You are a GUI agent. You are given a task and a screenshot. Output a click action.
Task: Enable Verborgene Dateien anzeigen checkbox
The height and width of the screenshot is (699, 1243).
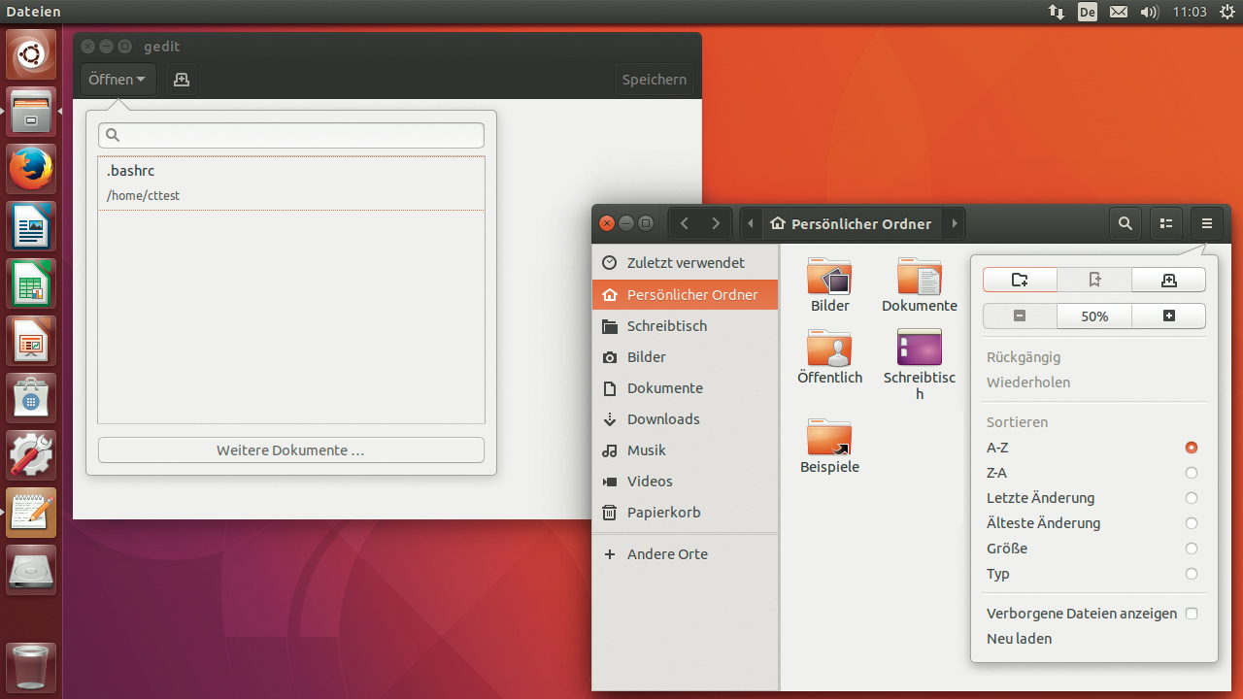[x=1192, y=614]
